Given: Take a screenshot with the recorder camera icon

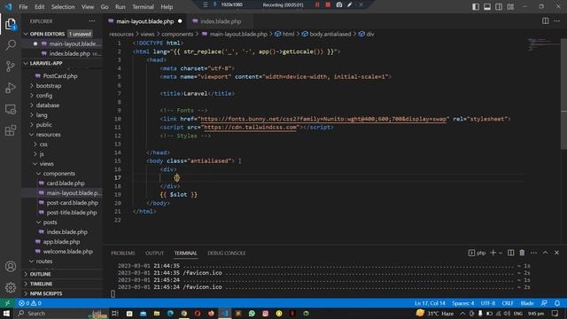Looking at the screenshot, I should tap(339, 4).
